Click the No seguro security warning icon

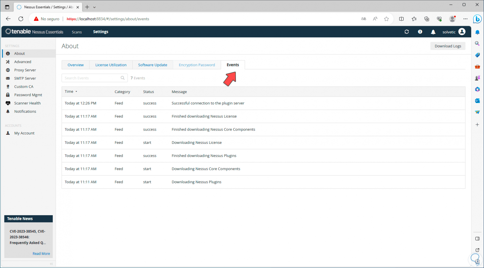coord(36,19)
